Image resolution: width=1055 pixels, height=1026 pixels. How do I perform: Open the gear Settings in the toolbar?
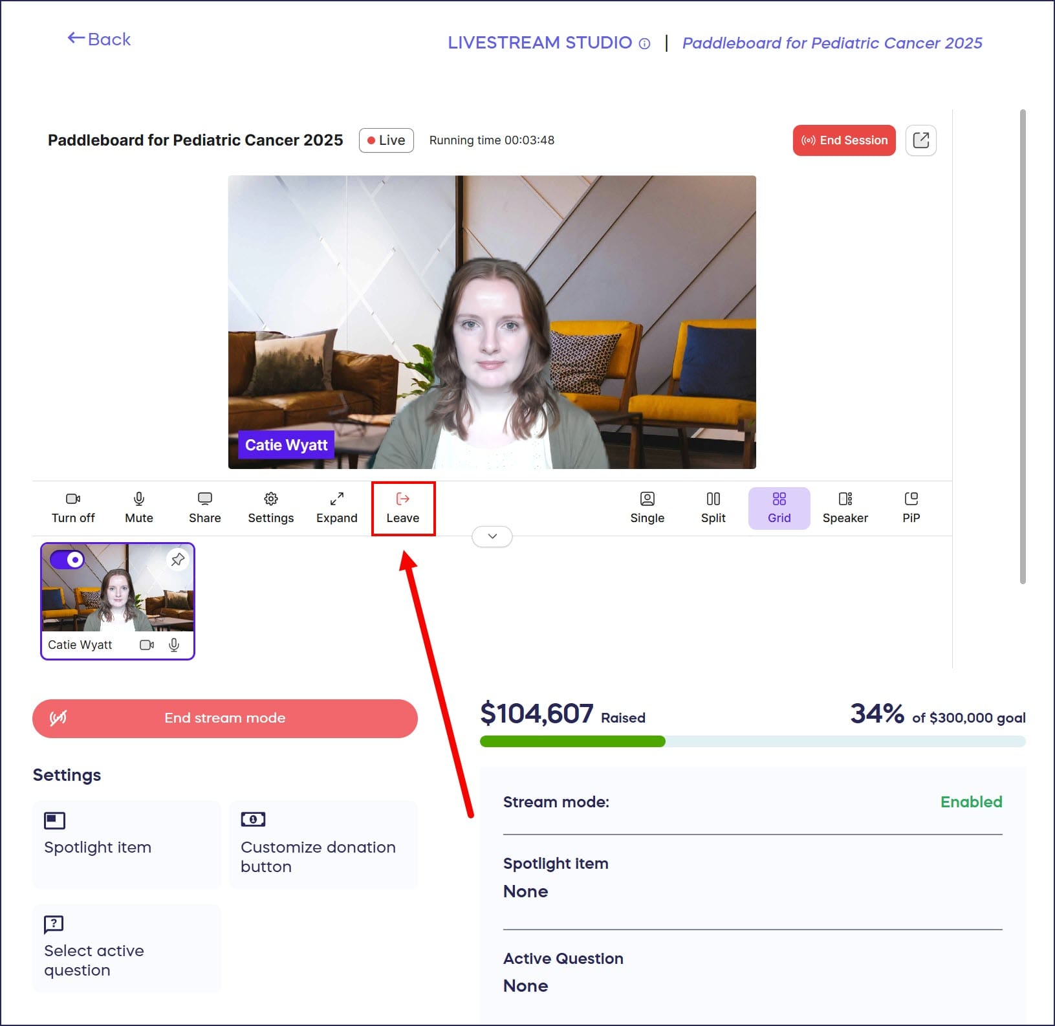(270, 508)
